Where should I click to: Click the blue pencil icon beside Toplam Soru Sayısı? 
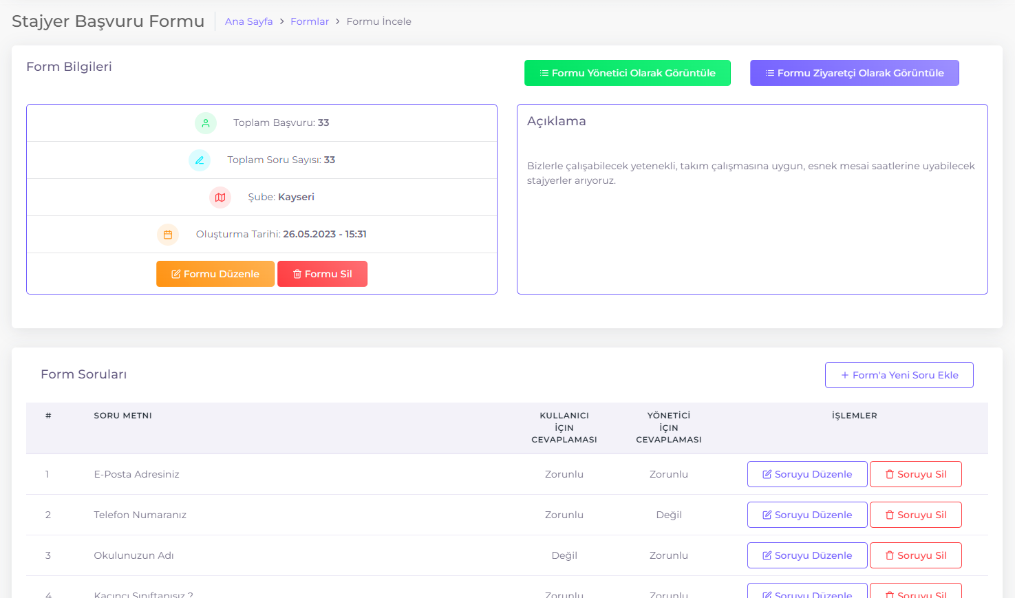pos(200,160)
